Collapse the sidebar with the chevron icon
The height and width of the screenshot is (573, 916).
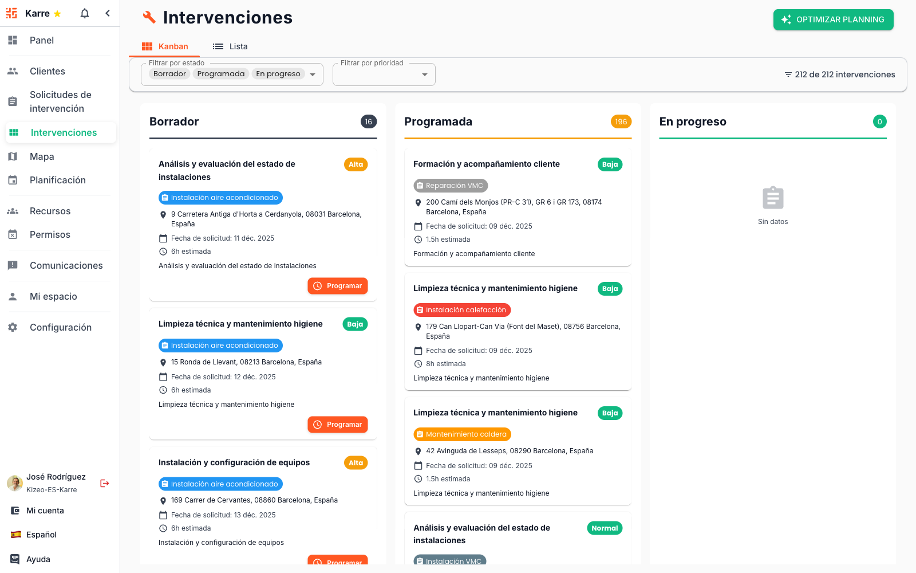(107, 13)
